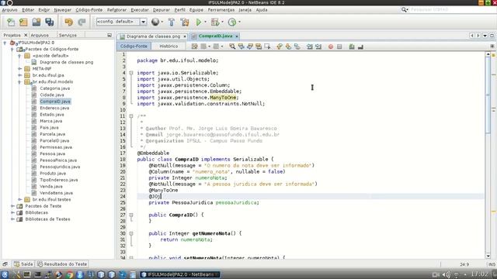Switch to the Arquivos tab
Viewport: 497px width, 279px height.
coord(40,35)
